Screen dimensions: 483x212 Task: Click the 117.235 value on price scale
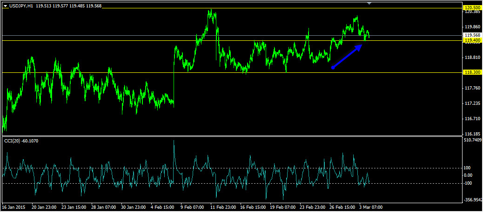473,103
